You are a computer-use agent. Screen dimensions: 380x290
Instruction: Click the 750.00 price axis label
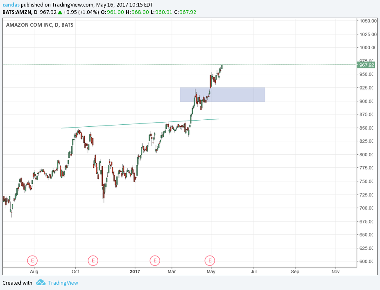(x=366, y=181)
